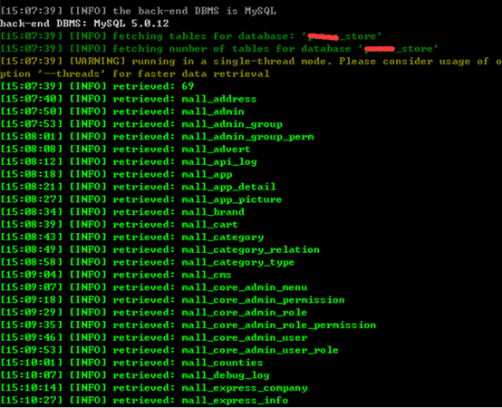
Task: Select the table name mall_admin
Action: (x=213, y=112)
